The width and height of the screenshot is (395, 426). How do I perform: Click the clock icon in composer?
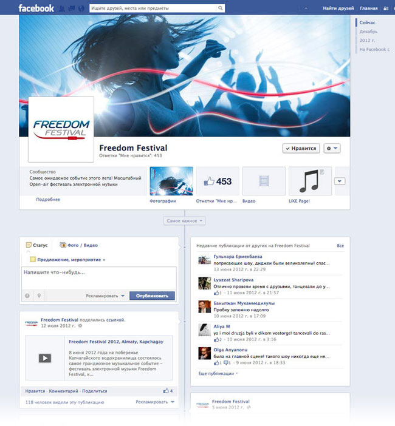[27, 296]
